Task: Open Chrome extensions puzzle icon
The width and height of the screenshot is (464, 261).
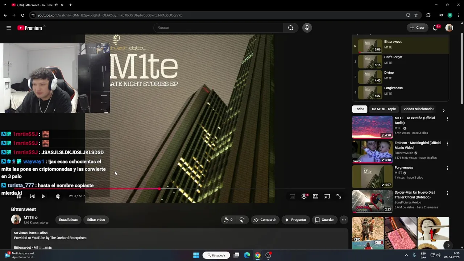Action: tap(428, 15)
